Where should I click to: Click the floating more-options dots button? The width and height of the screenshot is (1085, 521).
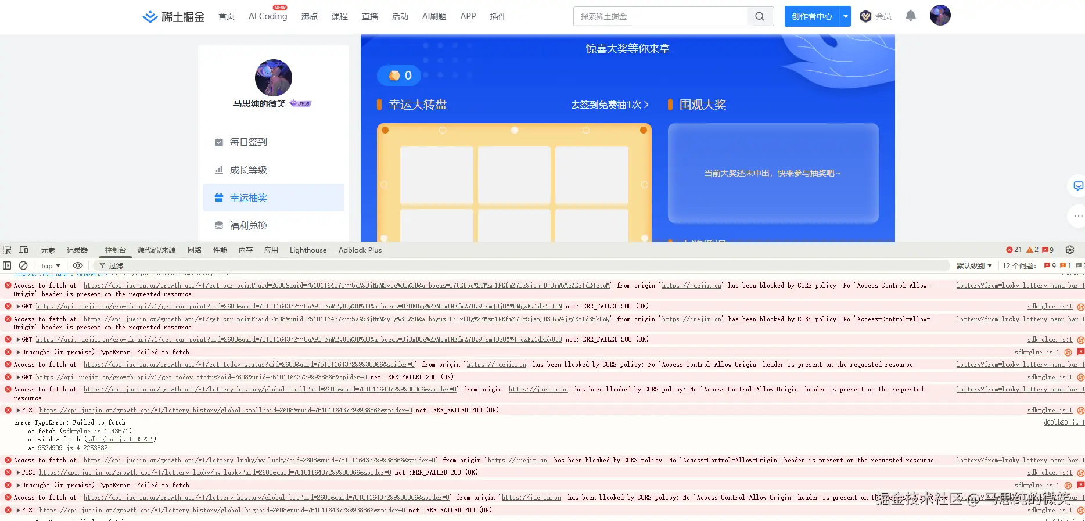pyautogui.click(x=1079, y=215)
